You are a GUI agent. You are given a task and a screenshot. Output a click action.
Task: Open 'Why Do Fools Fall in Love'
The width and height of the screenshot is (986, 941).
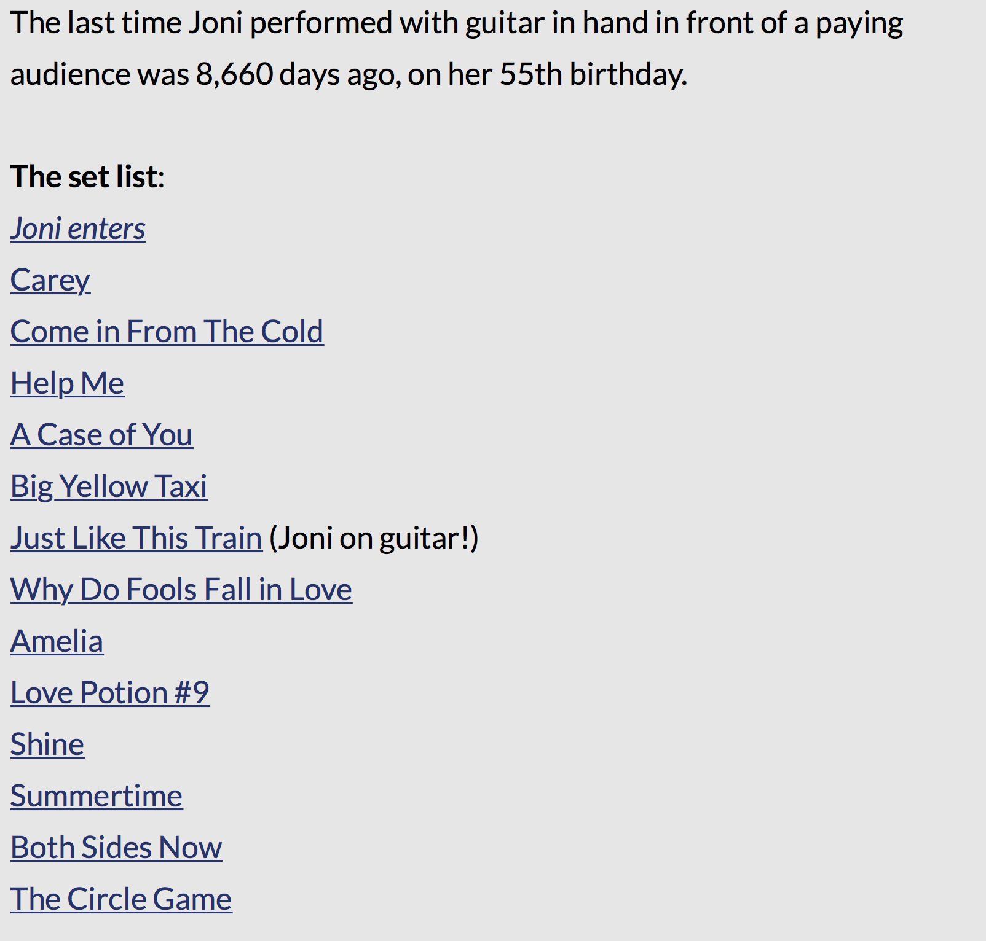point(181,590)
